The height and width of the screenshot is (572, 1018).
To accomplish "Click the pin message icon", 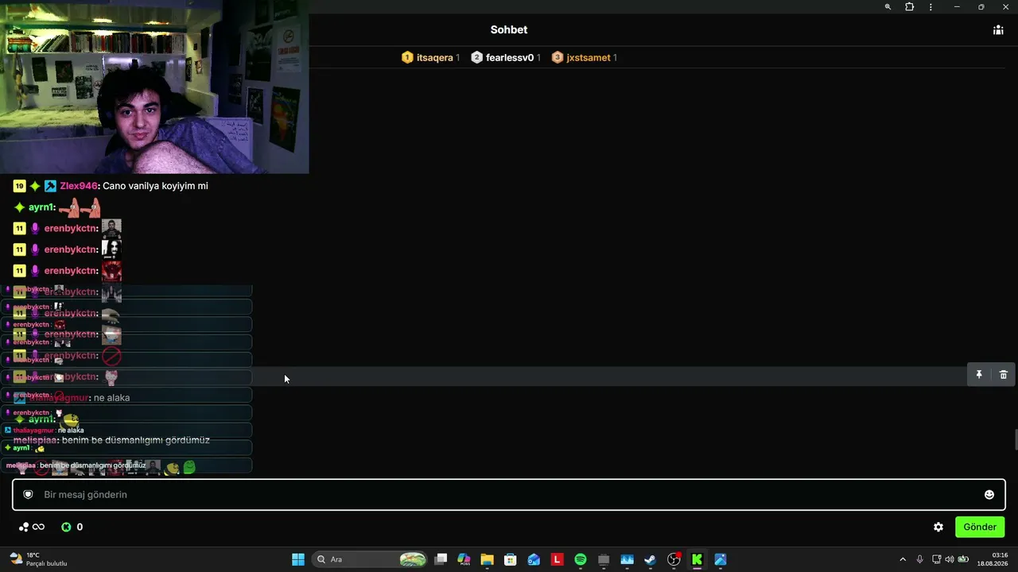I will pyautogui.click(x=979, y=375).
